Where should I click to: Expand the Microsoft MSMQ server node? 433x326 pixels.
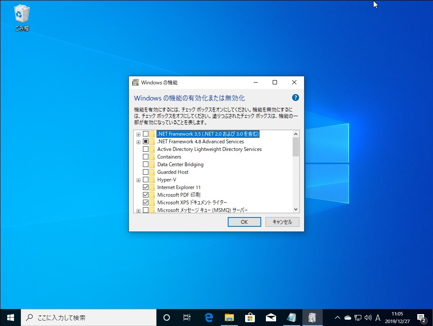(x=138, y=210)
